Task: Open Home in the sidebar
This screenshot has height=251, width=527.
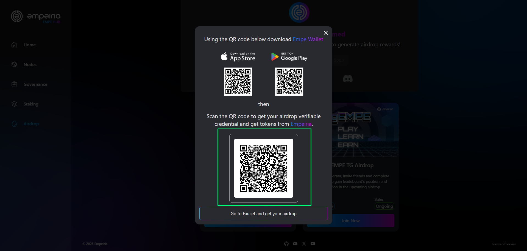Action: tap(29, 45)
